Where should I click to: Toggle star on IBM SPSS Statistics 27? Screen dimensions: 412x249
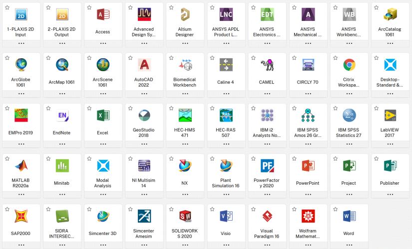[335, 108]
